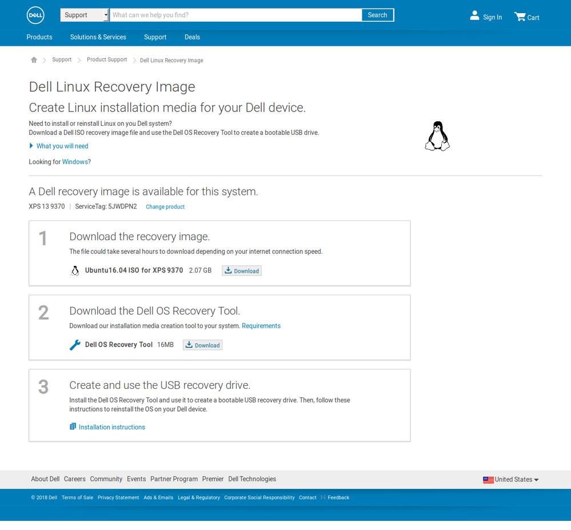Click the download arrow icon in step one

[x=229, y=270]
